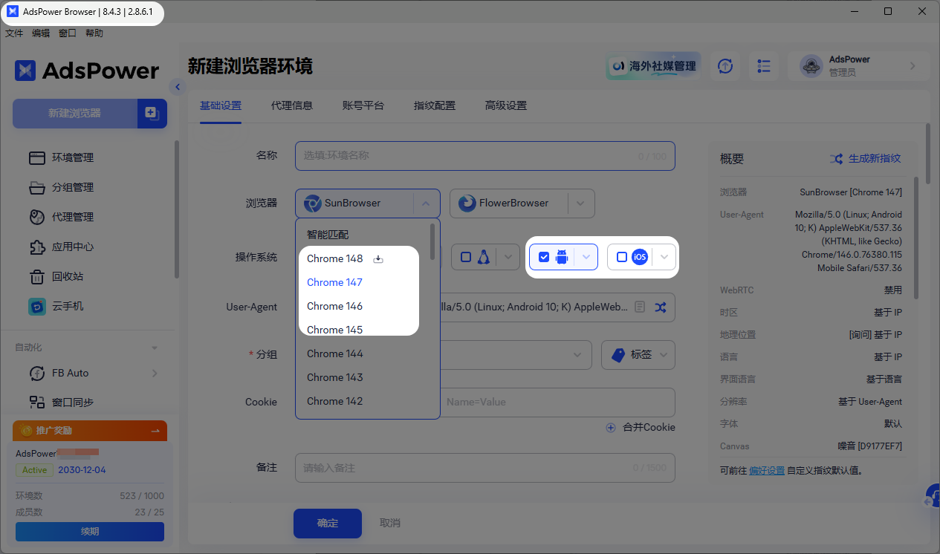
Task: Click the FlowerBrowser logo icon
Action: 467,203
